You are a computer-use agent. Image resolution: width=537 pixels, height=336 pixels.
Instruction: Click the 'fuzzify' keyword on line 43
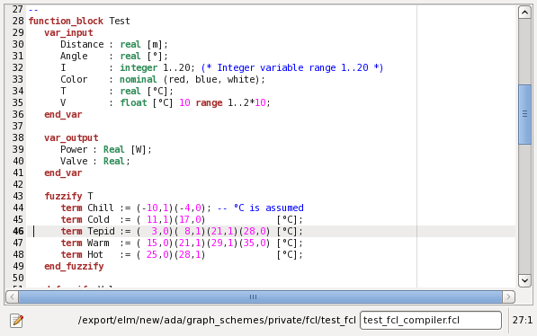(x=63, y=196)
